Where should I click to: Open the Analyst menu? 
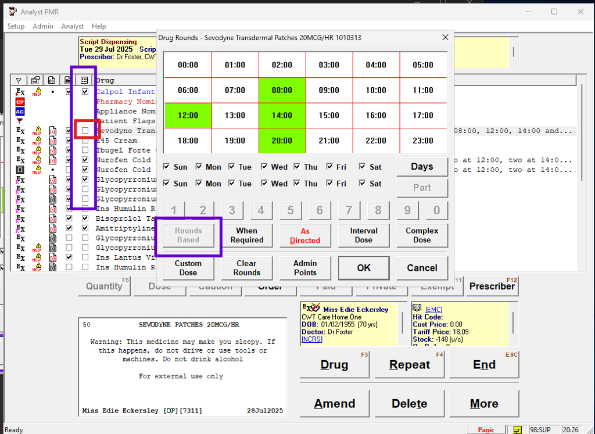tap(72, 26)
